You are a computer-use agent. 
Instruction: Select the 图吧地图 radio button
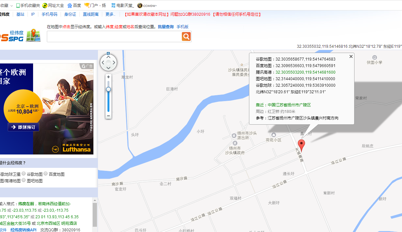24,180
